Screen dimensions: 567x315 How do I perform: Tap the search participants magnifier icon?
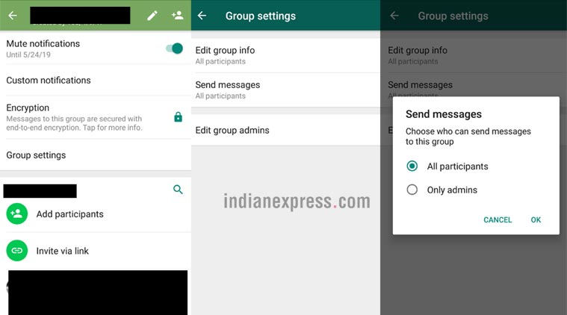point(178,190)
